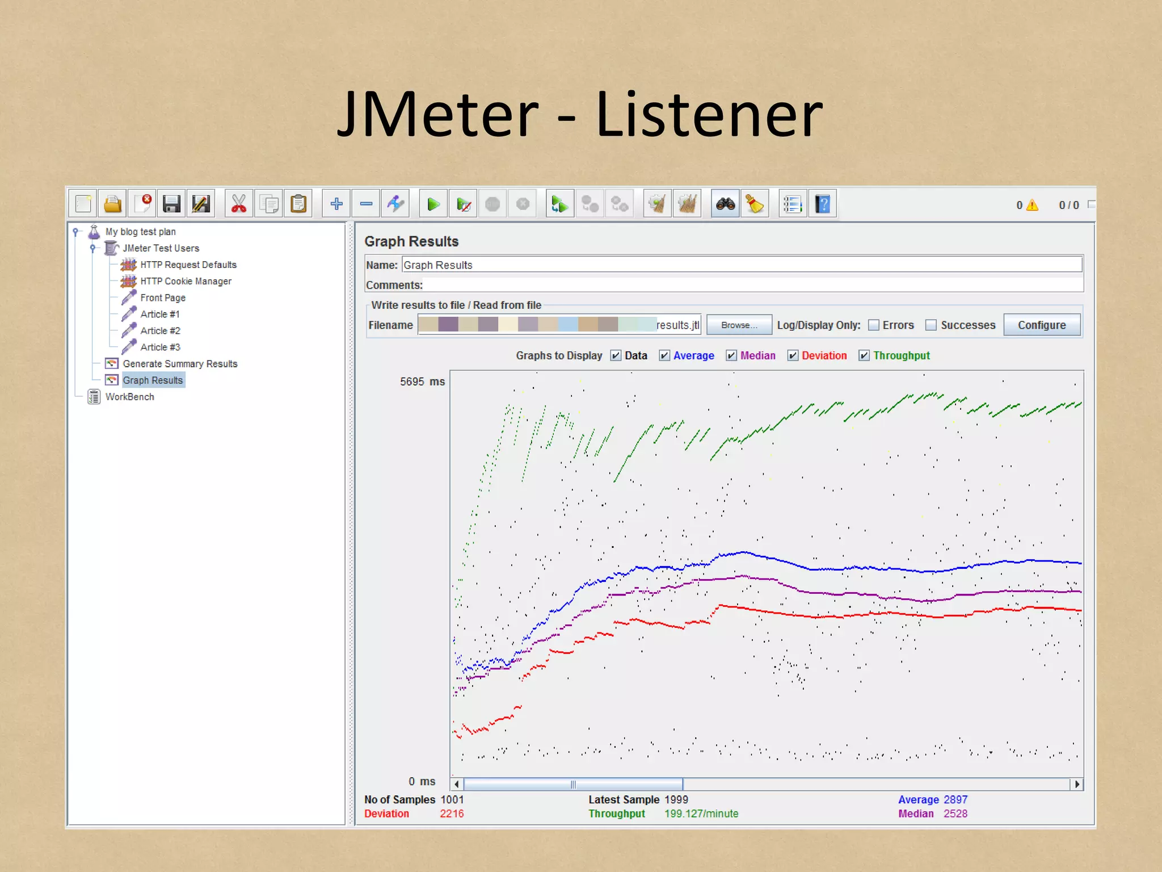Click the graph scrollbar right arrow
The height and width of the screenshot is (872, 1162).
(1076, 784)
